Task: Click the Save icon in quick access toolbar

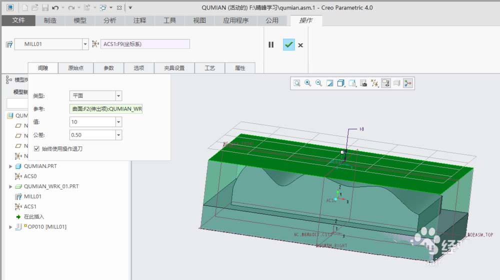Action: [45, 7]
